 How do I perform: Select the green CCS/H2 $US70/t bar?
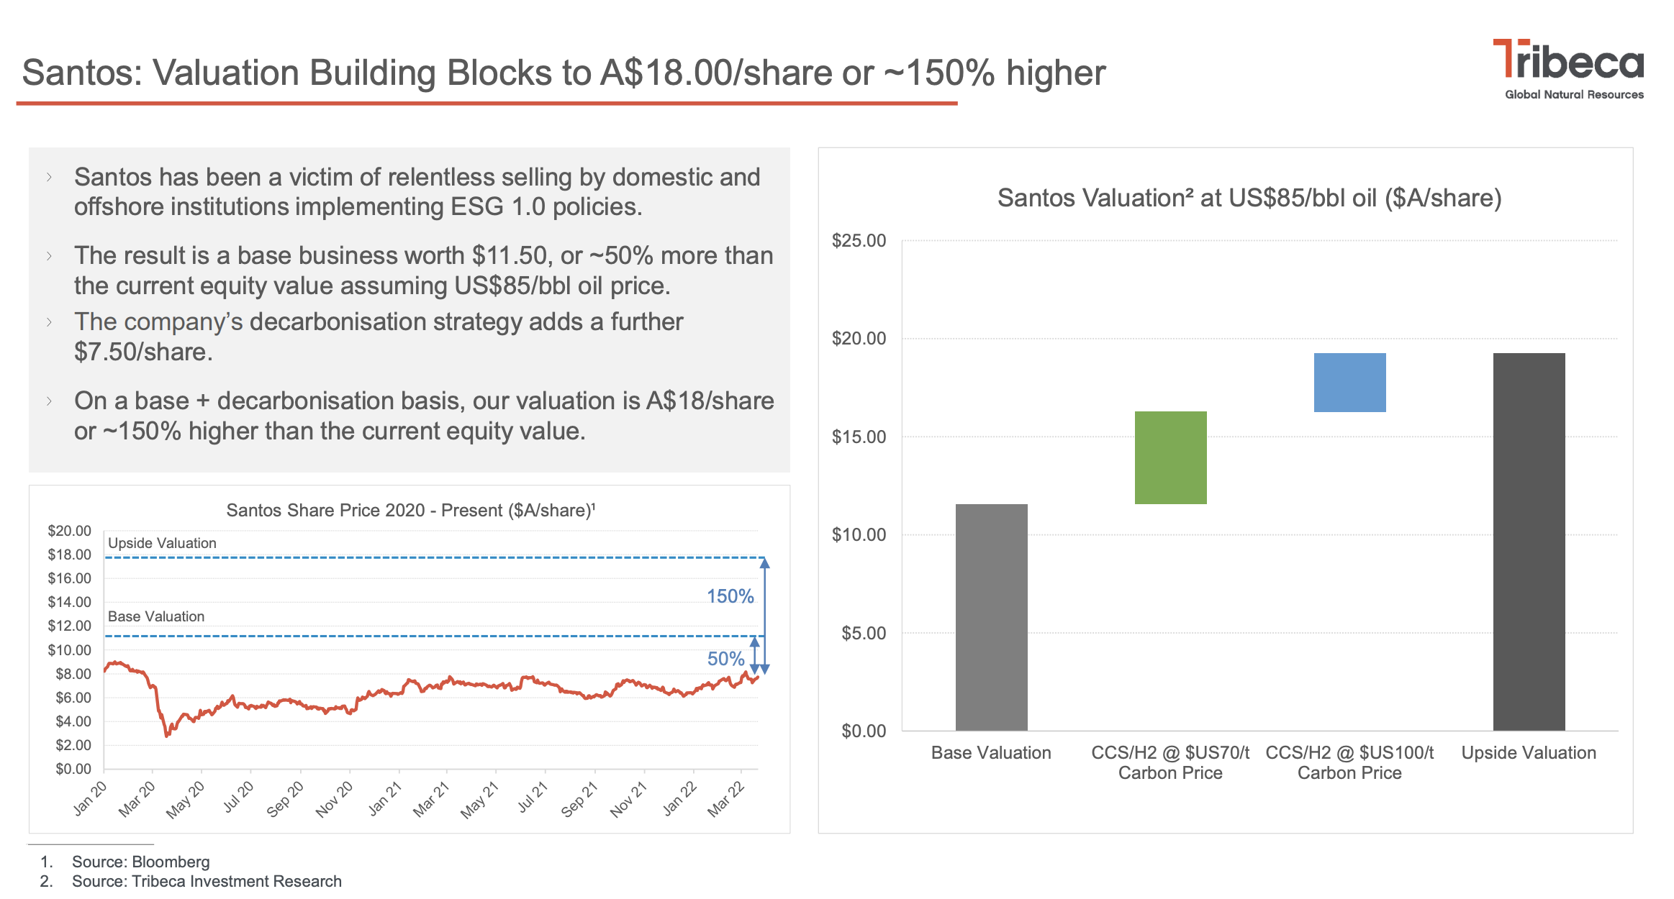coord(1170,457)
